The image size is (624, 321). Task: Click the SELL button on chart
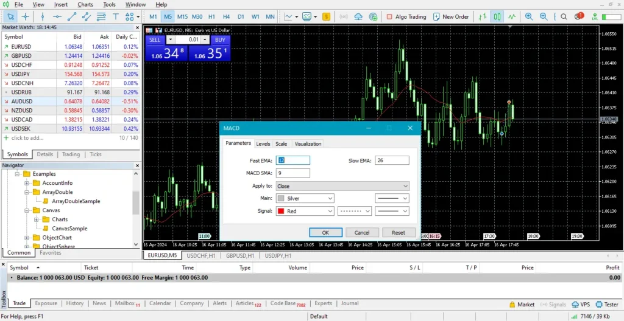click(155, 40)
